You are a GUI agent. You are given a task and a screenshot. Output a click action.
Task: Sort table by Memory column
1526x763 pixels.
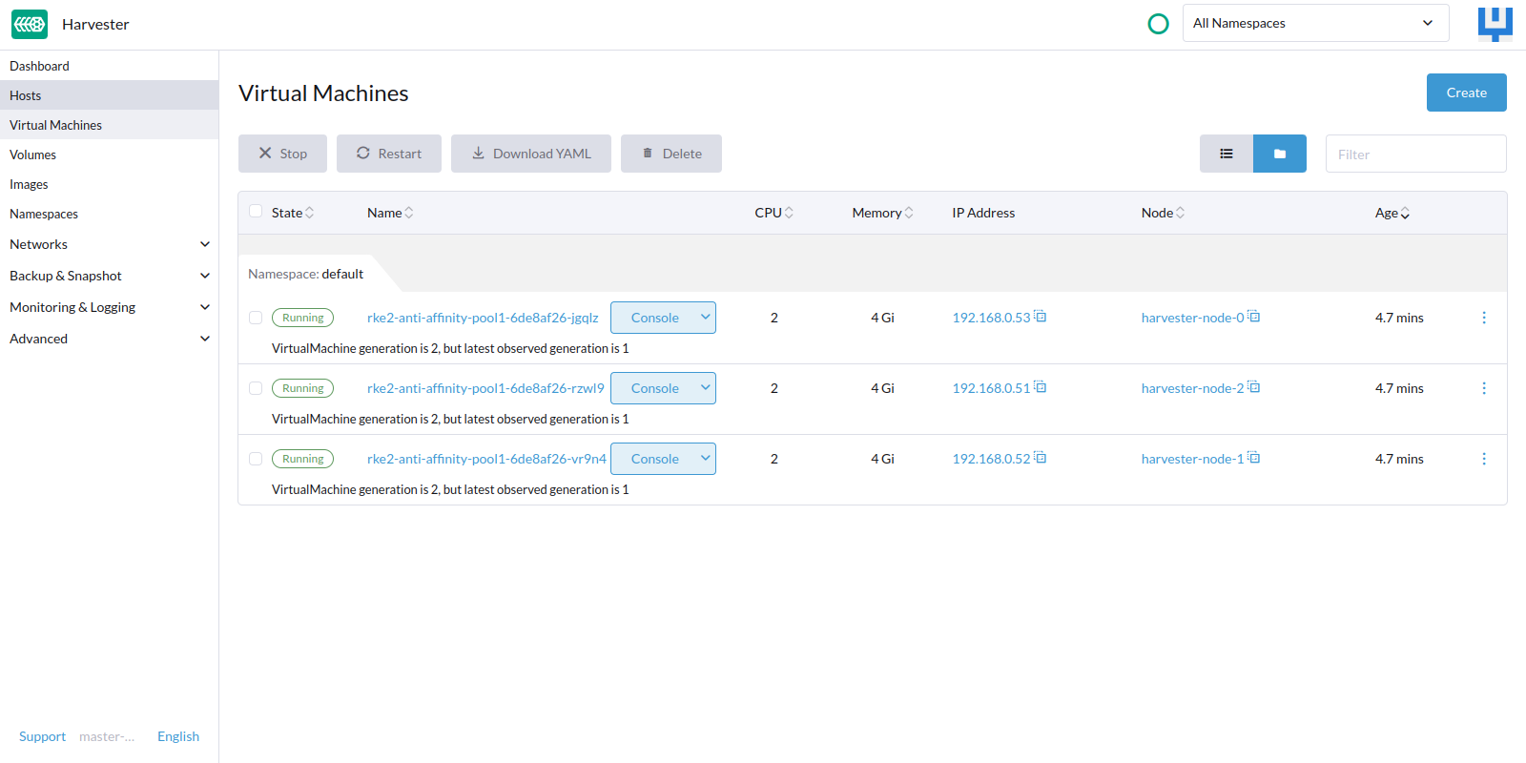coord(882,213)
